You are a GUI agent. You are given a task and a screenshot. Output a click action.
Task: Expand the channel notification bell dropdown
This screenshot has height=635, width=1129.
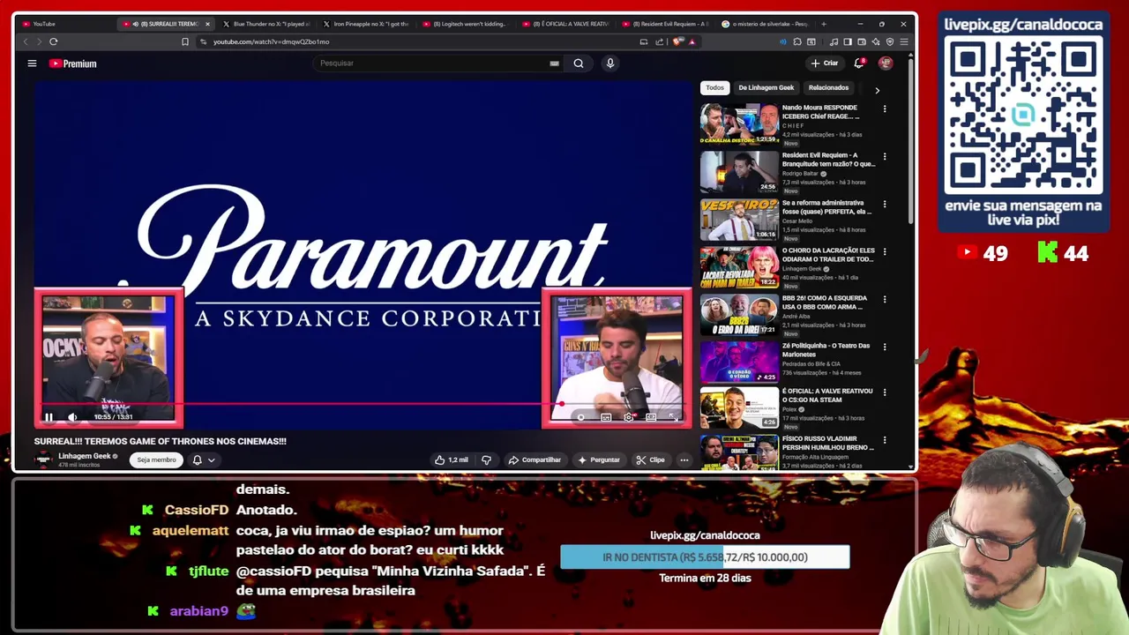click(204, 459)
